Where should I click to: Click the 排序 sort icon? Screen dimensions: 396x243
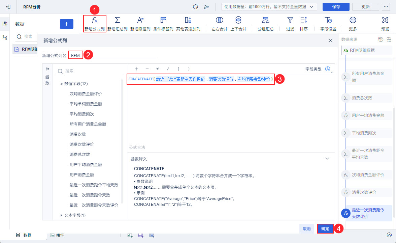click(304, 20)
